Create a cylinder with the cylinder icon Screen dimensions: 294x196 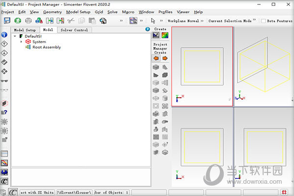click(x=165, y=98)
